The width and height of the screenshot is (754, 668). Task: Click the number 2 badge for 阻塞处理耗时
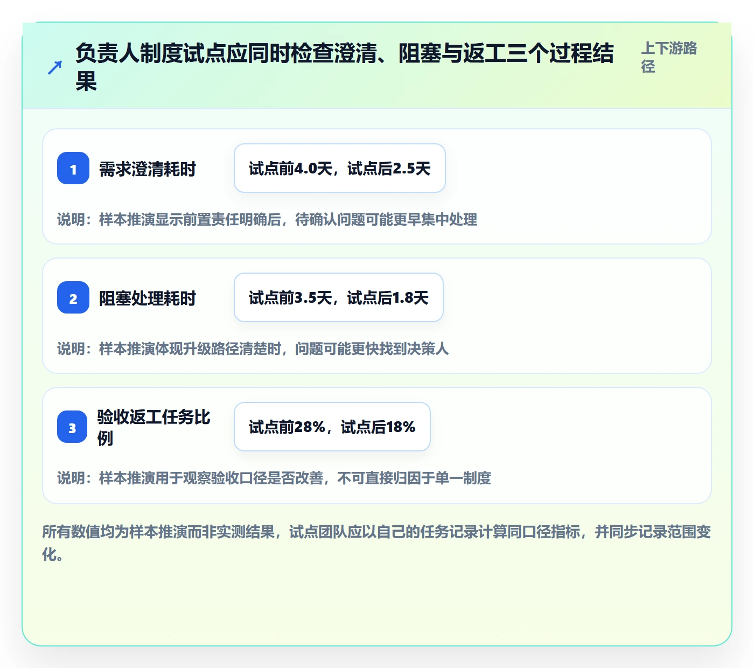[73, 297]
